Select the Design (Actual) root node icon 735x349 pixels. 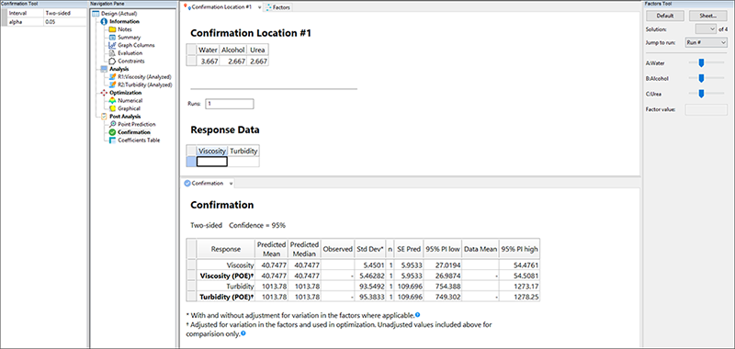(96, 14)
